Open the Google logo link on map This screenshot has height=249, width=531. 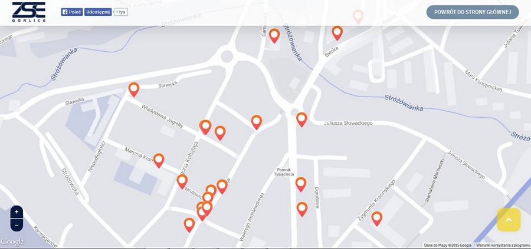coord(12,242)
